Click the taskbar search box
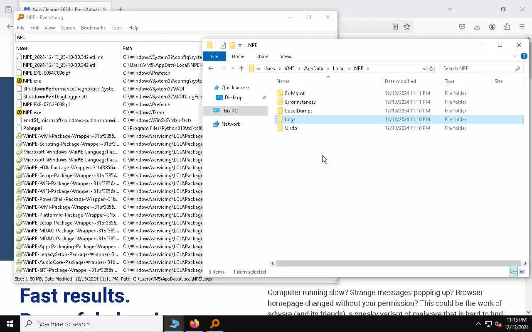 click(91, 324)
